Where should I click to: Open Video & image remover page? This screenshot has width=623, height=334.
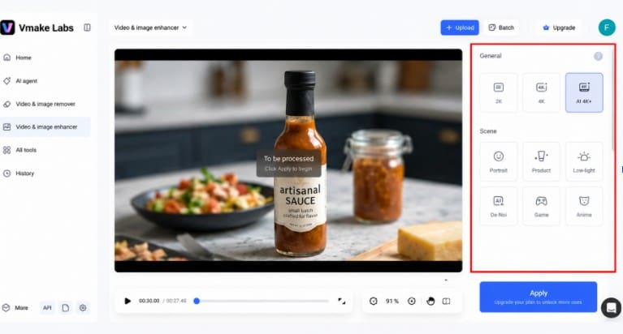pos(45,104)
